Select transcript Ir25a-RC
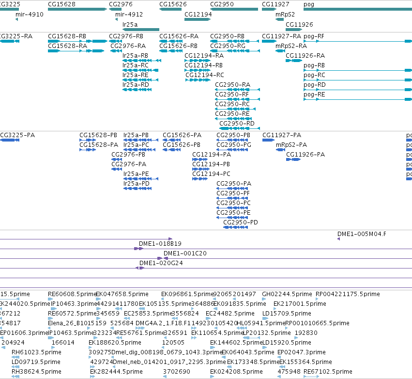The height and width of the screenshot is (379, 412). 136,65
